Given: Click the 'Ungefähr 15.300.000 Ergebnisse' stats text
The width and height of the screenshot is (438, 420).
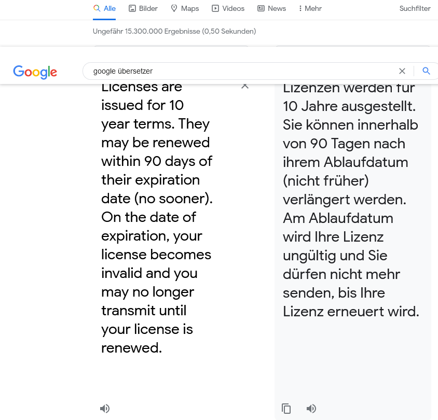Looking at the screenshot, I should (x=174, y=31).
